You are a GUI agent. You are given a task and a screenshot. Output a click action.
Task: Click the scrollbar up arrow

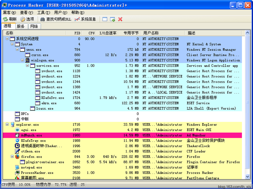247,33
